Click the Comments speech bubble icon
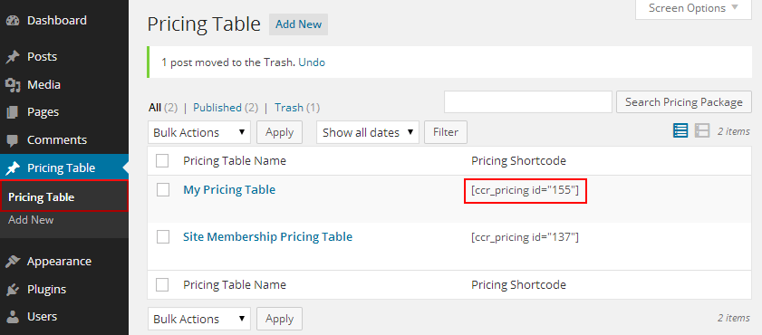The height and width of the screenshot is (335, 762). tap(13, 140)
